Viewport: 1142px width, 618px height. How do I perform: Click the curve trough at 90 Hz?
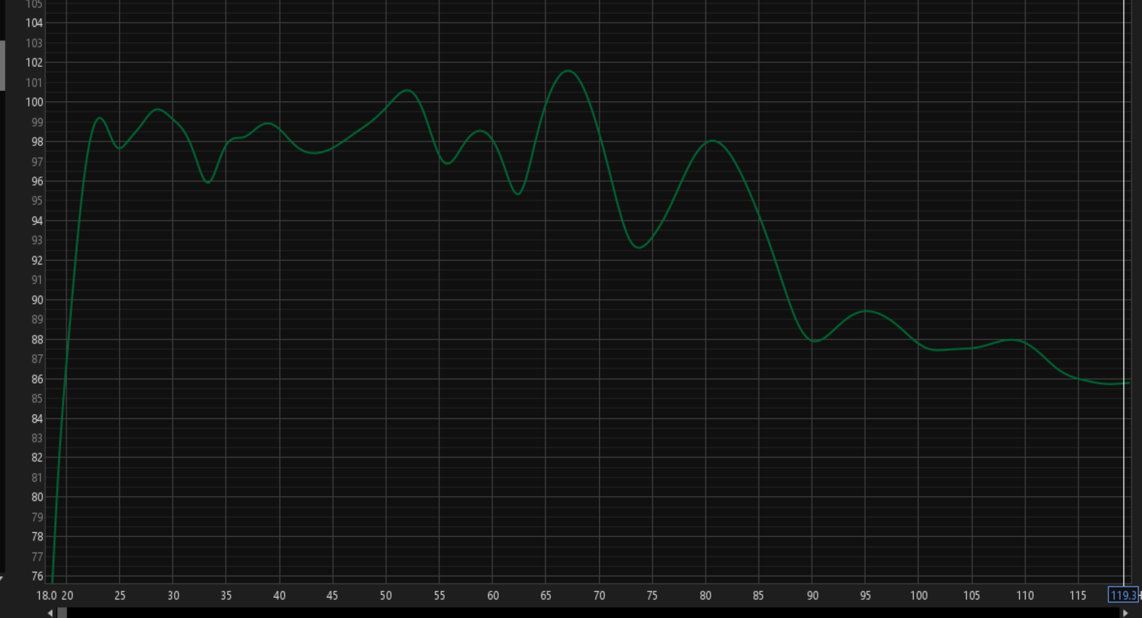click(x=814, y=341)
